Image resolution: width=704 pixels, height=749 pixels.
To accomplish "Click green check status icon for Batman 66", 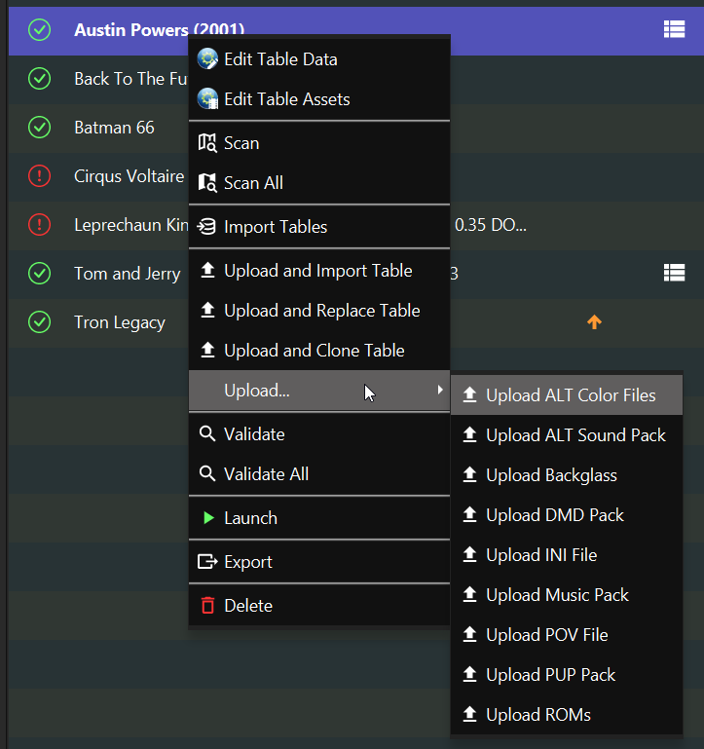I will pyautogui.click(x=39, y=128).
